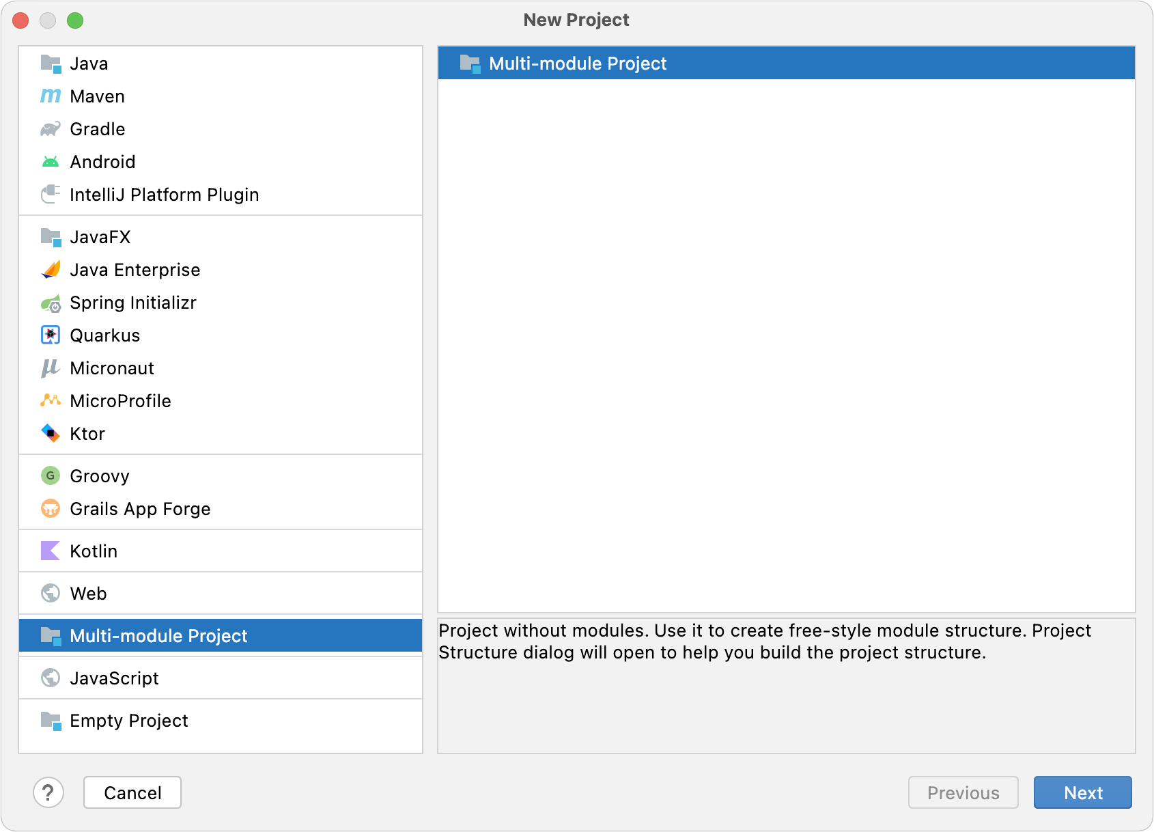Select Micronaut project type

click(221, 368)
